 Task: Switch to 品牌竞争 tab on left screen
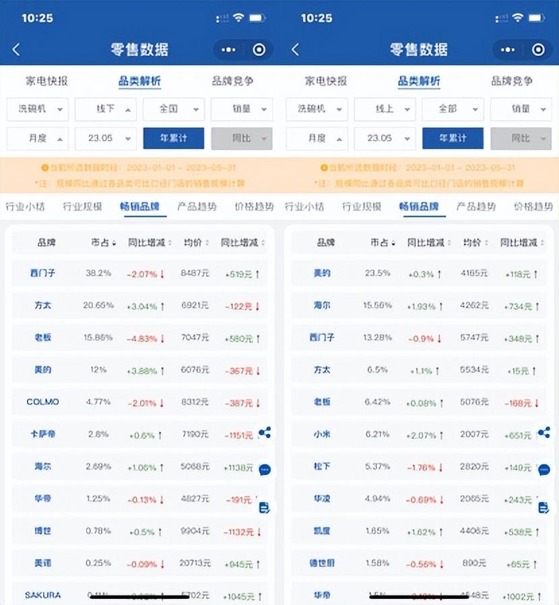[232, 81]
